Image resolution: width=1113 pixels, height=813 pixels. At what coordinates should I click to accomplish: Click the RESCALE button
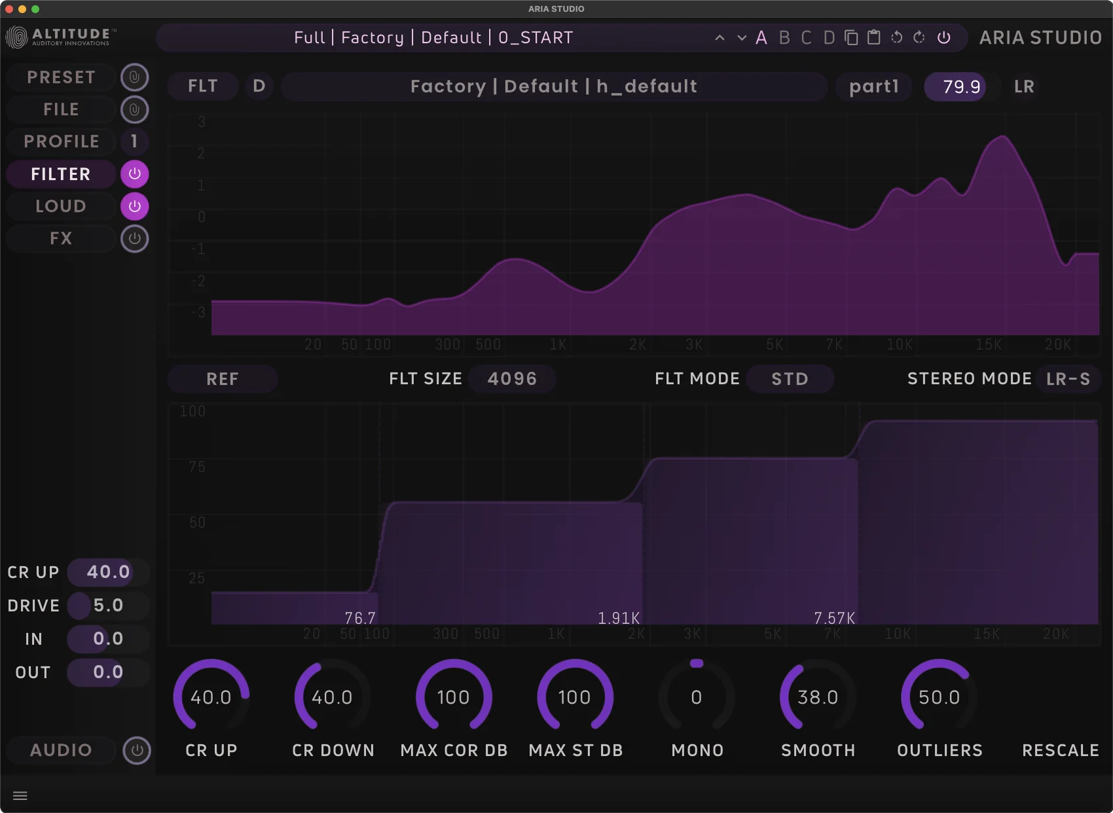point(1059,750)
